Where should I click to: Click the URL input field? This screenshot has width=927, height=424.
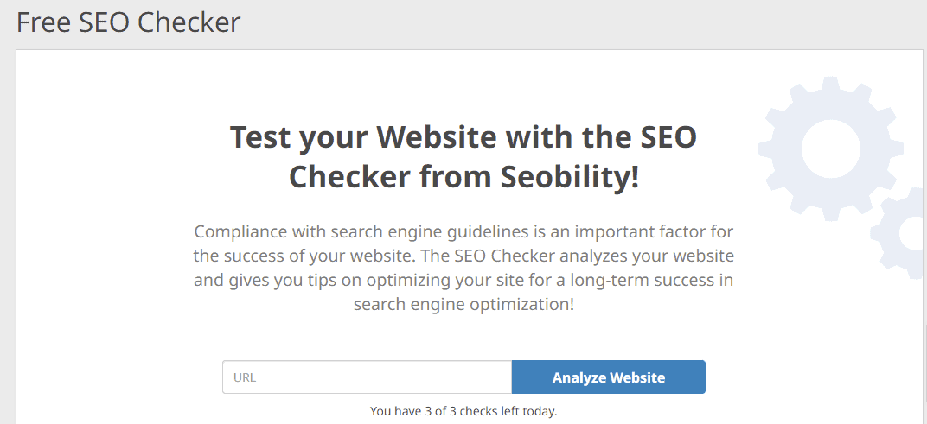click(x=367, y=377)
